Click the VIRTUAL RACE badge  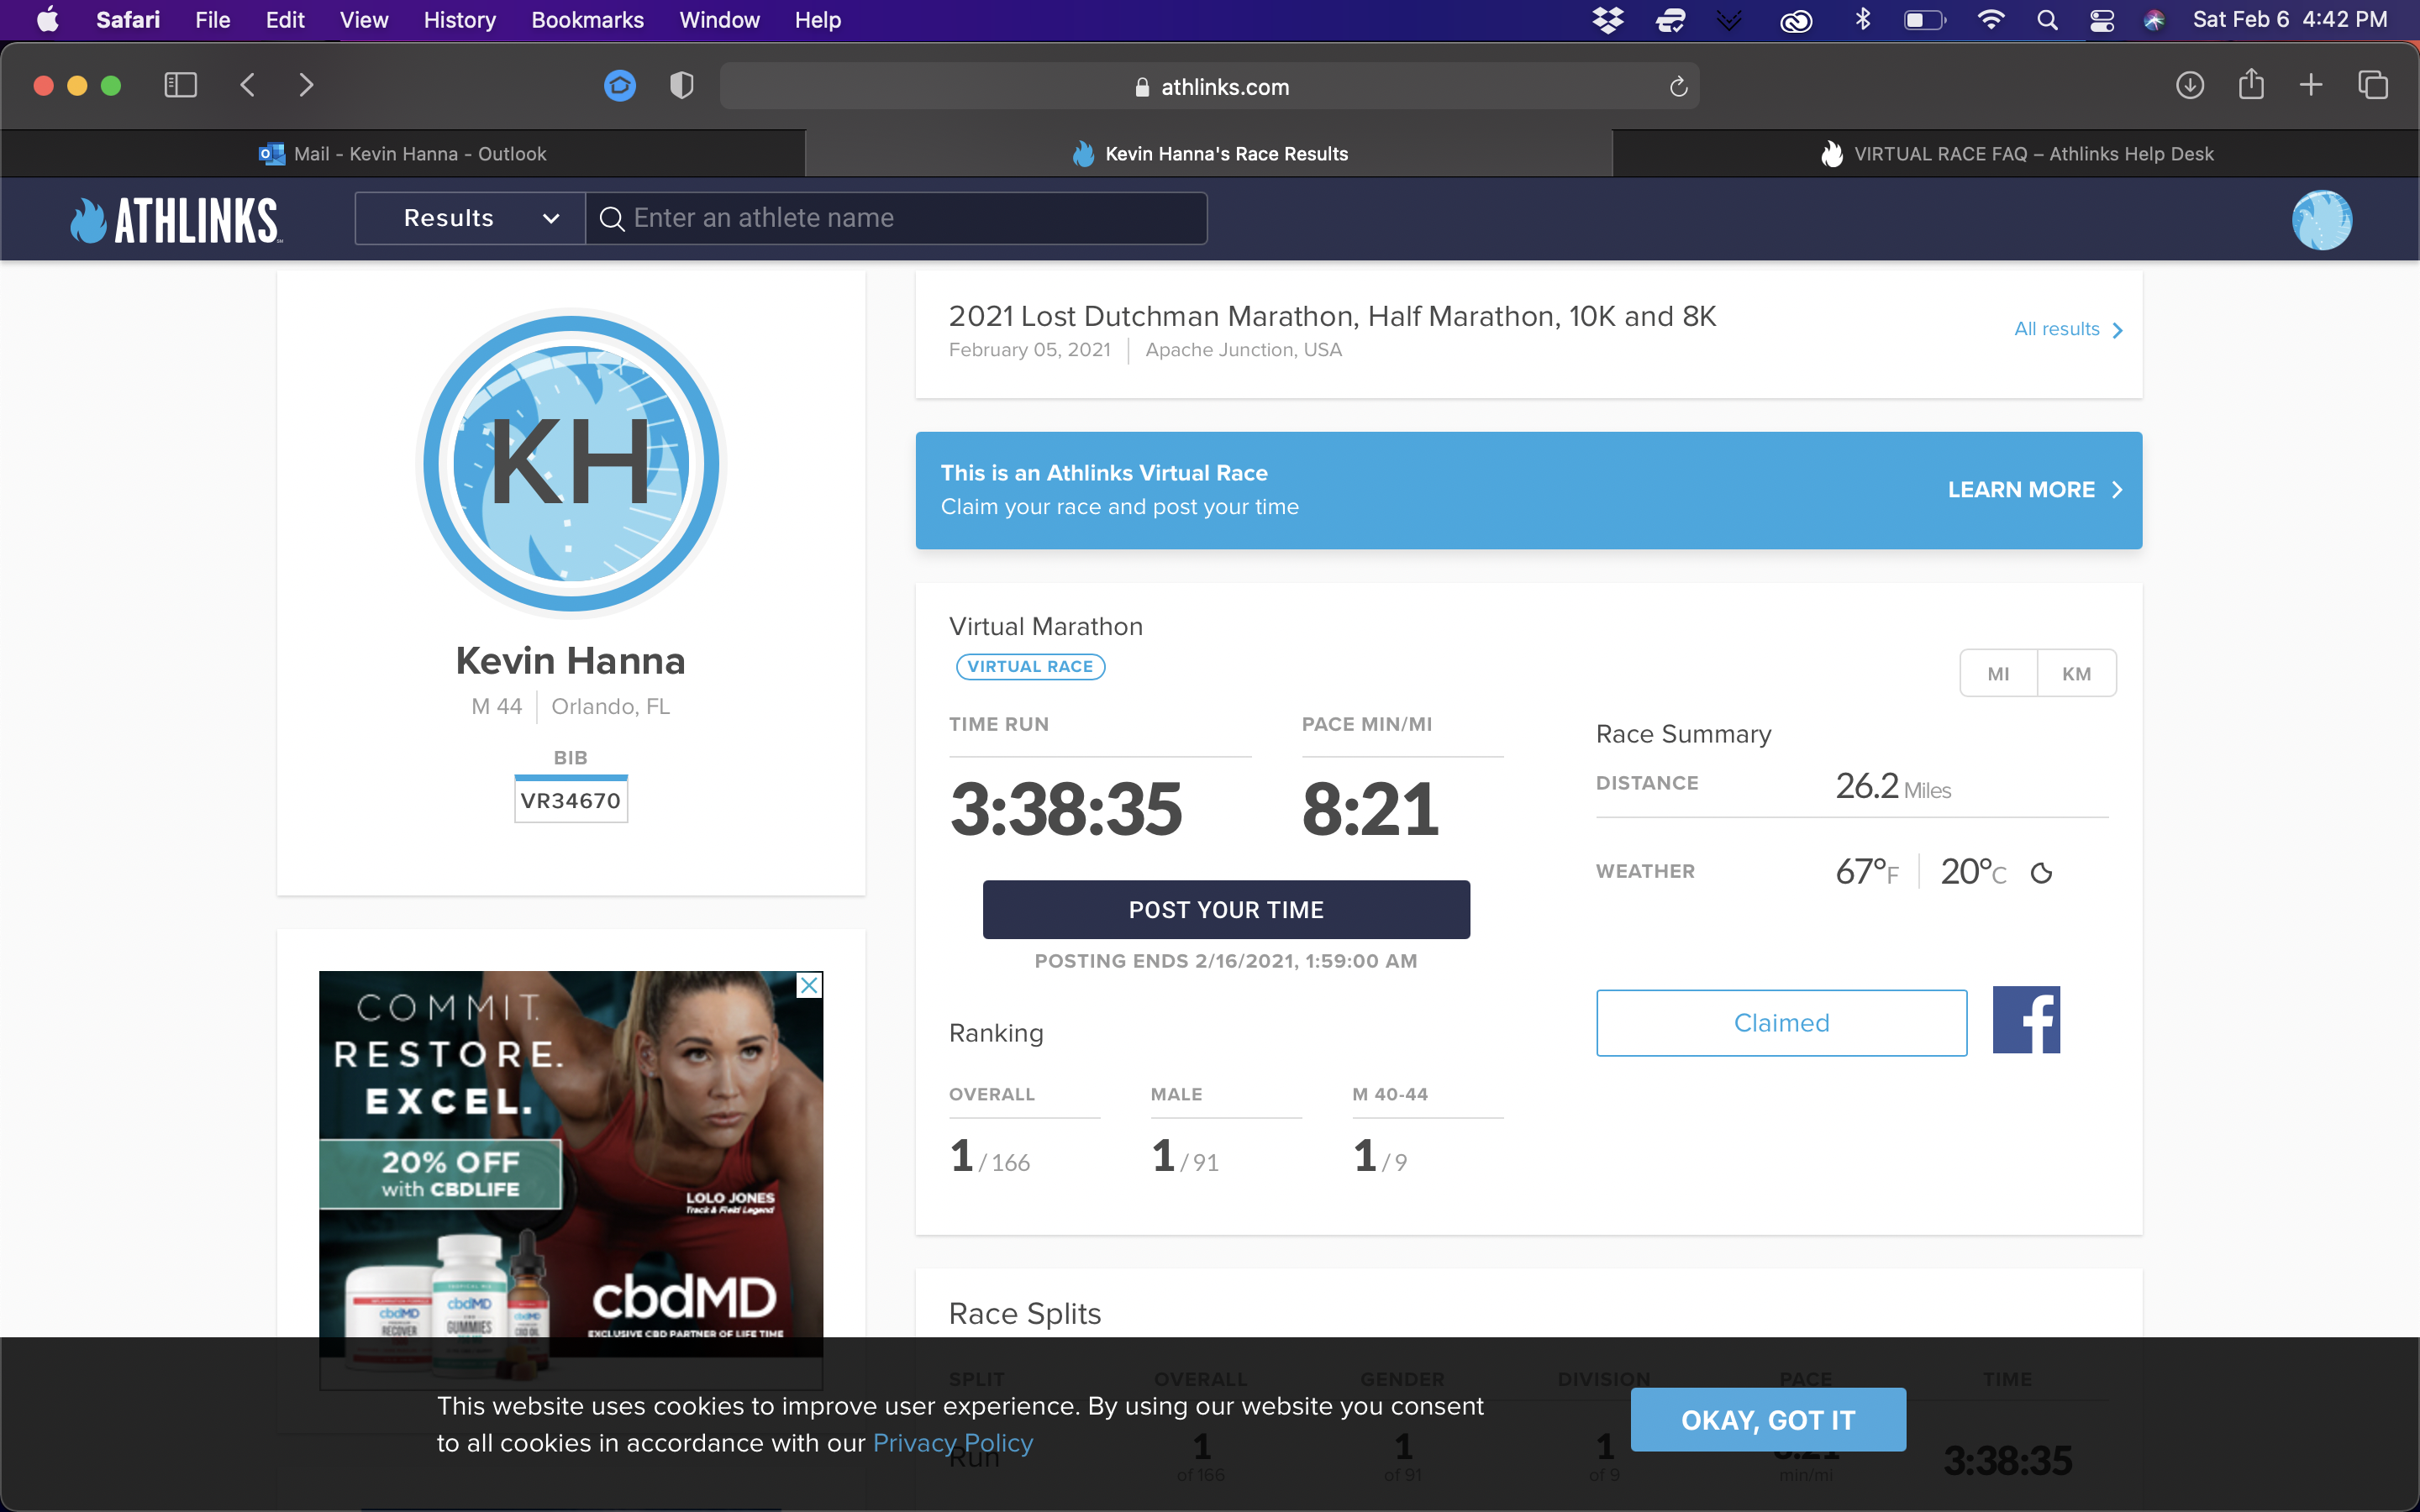[x=1030, y=667]
